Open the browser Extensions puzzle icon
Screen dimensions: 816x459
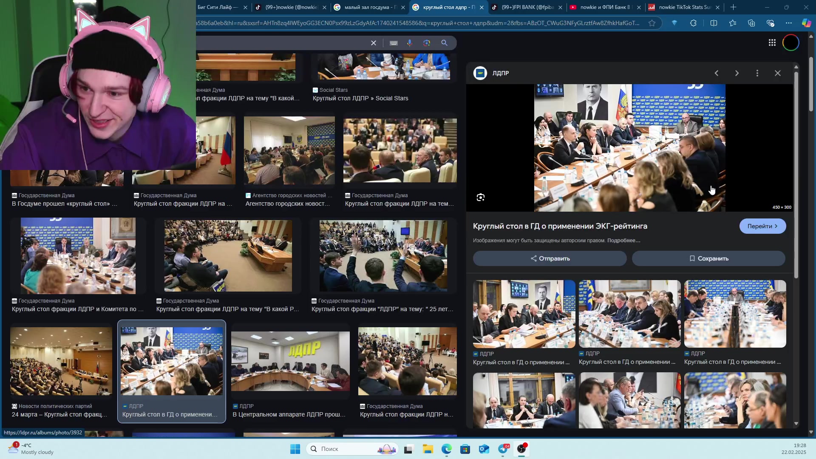693,23
